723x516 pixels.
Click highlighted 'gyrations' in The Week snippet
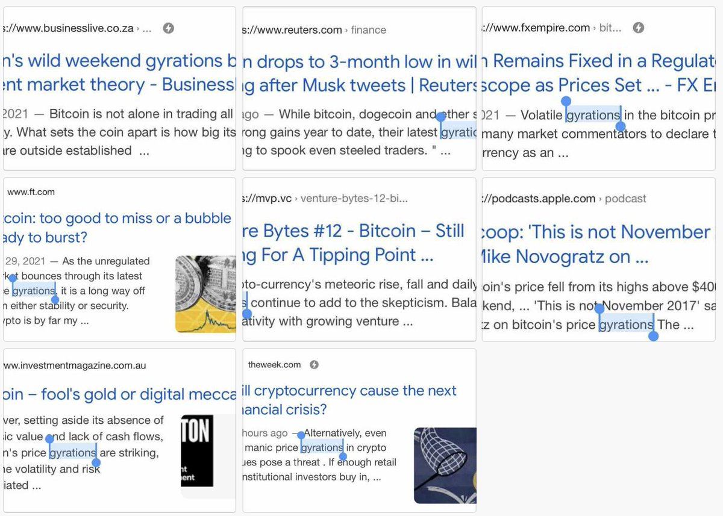[x=322, y=447]
